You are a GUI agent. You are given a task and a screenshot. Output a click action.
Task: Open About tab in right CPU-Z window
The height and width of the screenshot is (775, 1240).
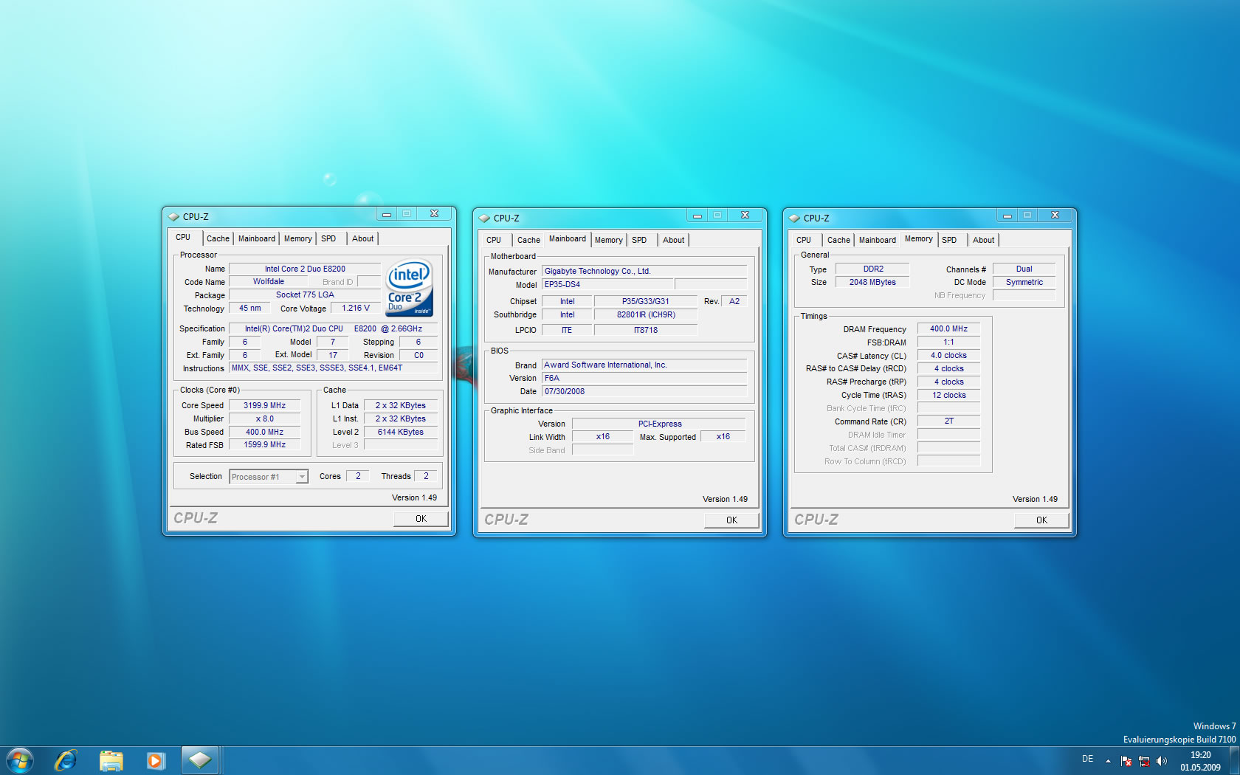coord(983,241)
